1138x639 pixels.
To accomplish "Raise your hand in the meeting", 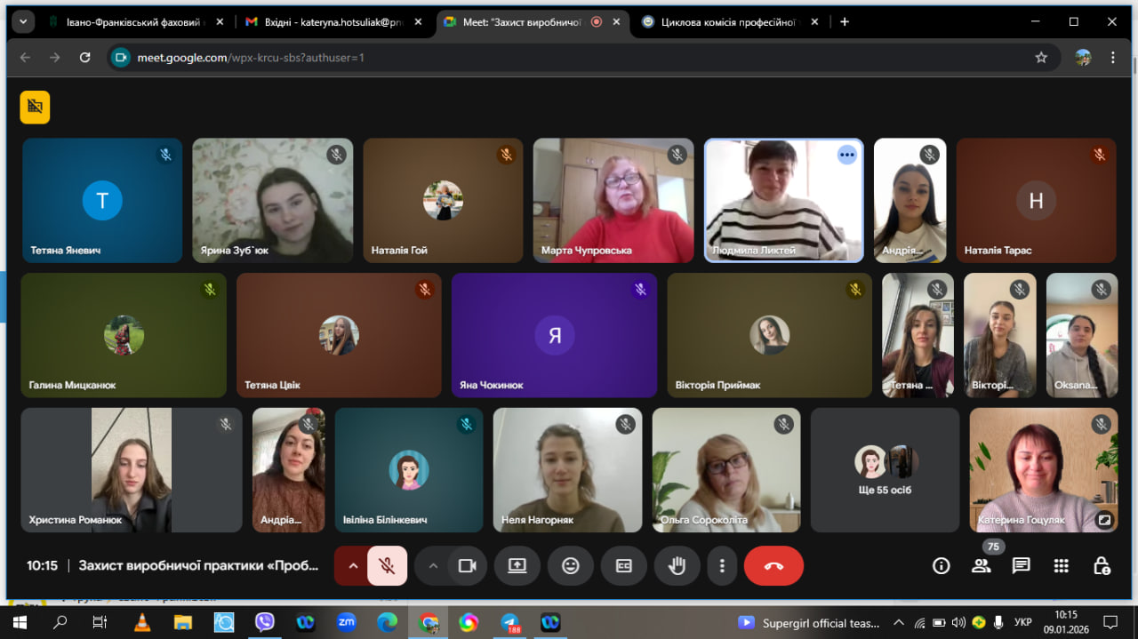I will pos(677,566).
